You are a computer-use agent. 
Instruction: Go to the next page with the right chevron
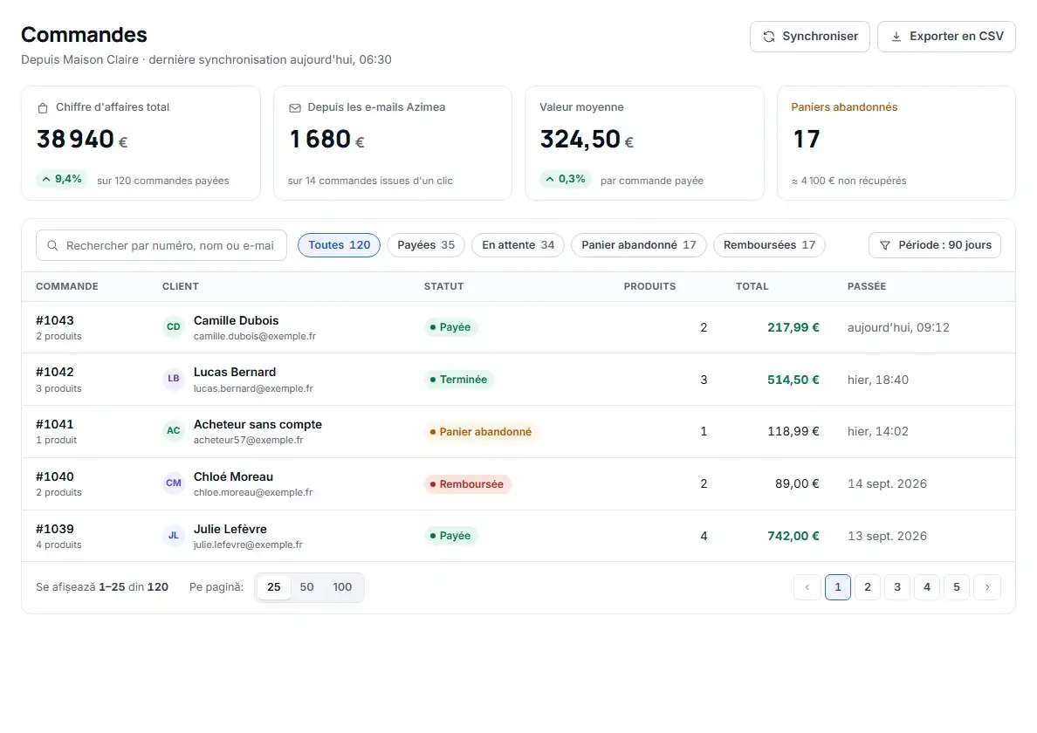point(987,587)
